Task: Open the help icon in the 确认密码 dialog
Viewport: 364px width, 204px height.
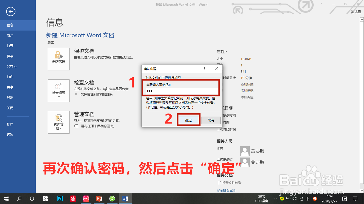Action: (204, 69)
